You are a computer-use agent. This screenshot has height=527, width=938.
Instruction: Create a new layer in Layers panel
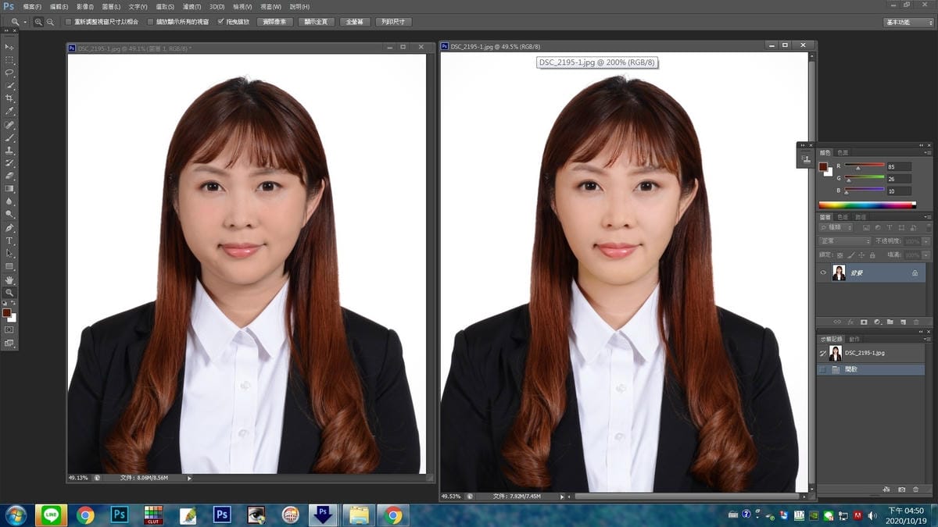[902, 322]
